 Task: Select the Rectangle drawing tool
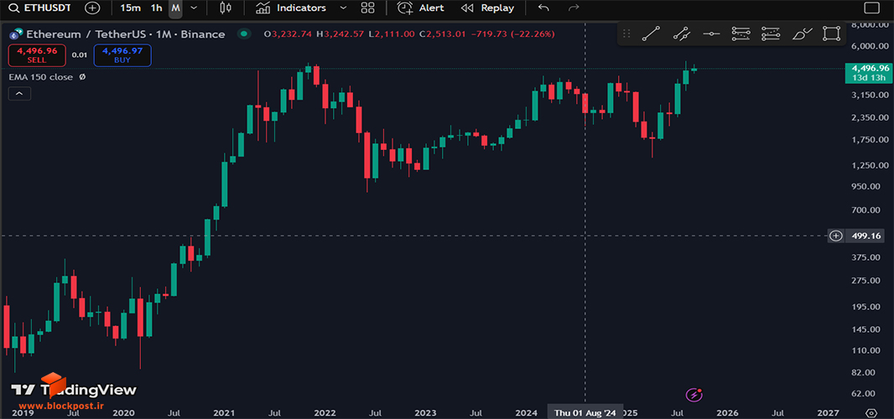point(832,34)
